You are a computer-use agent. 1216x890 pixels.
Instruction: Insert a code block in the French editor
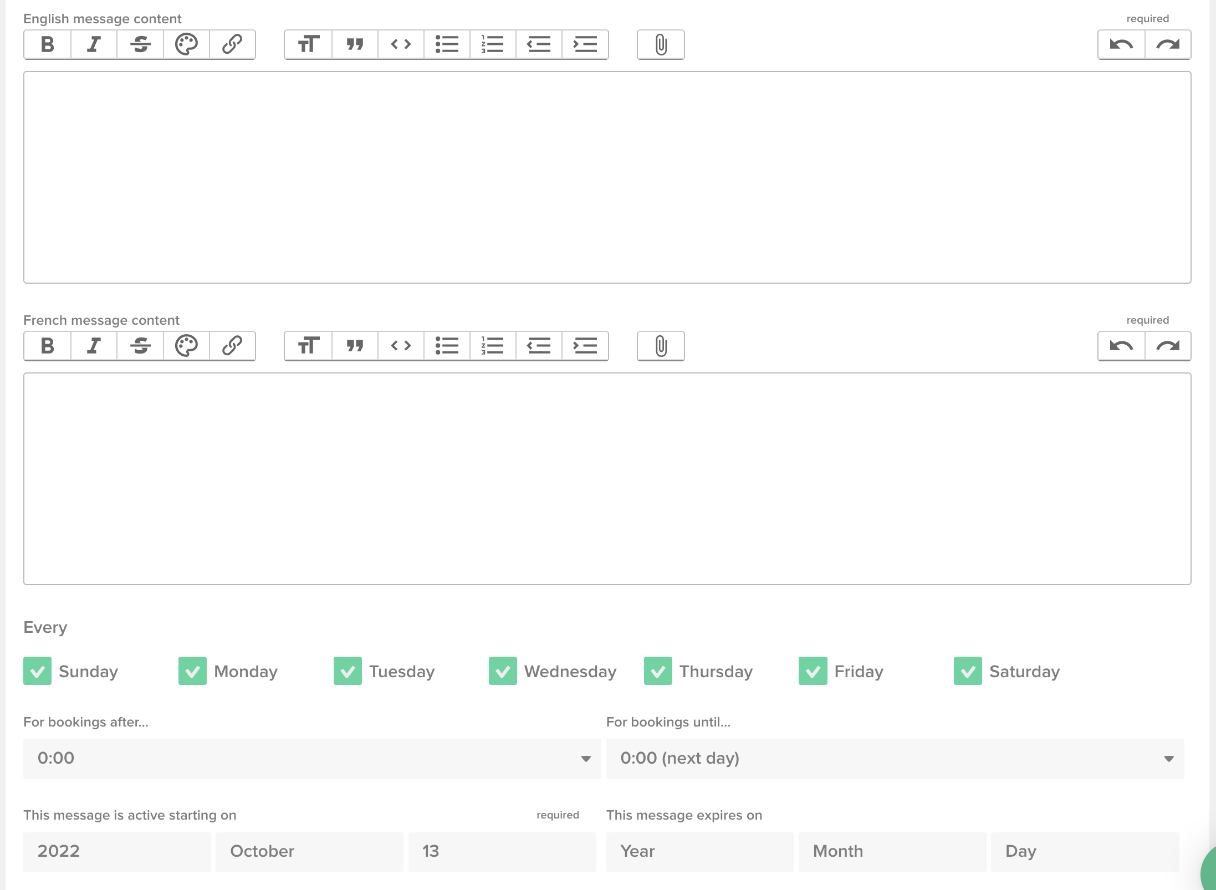(x=400, y=346)
